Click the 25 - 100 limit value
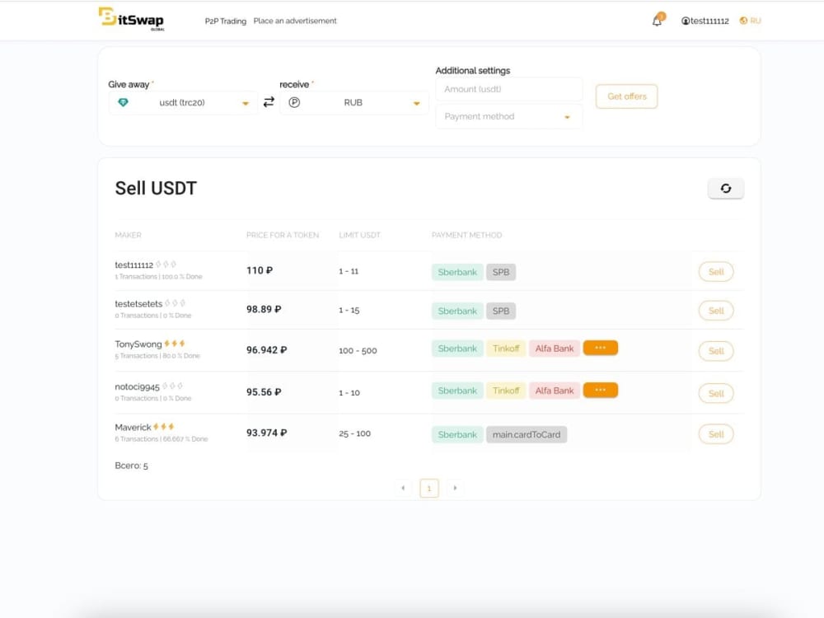 354,433
